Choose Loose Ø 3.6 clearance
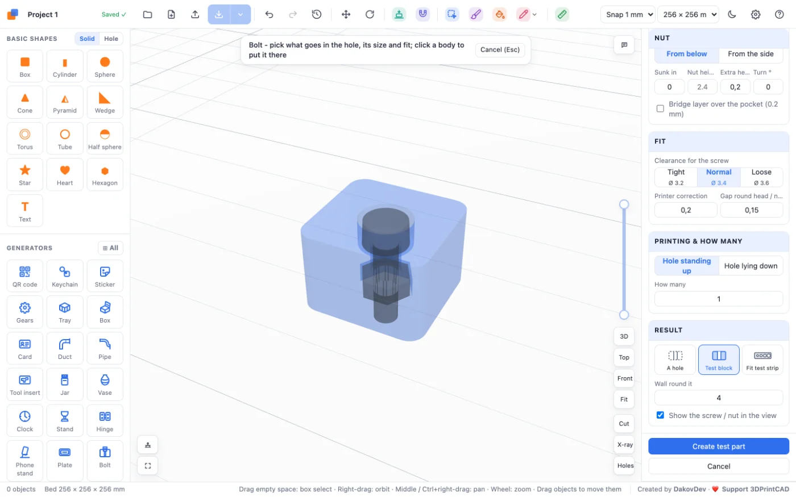This screenshot has width=796, height=497. click(761, 177)
